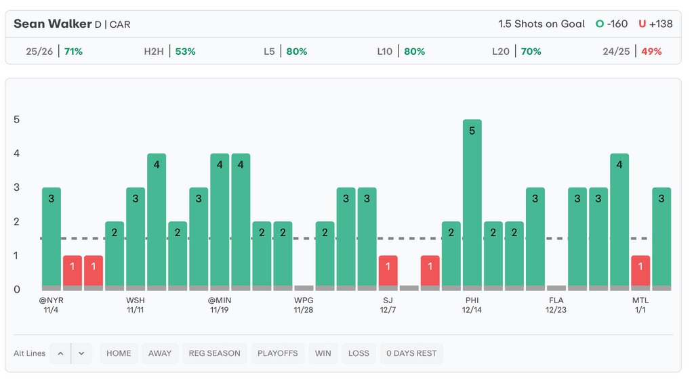Filter by LOSS games

click(x=359, y=353)
